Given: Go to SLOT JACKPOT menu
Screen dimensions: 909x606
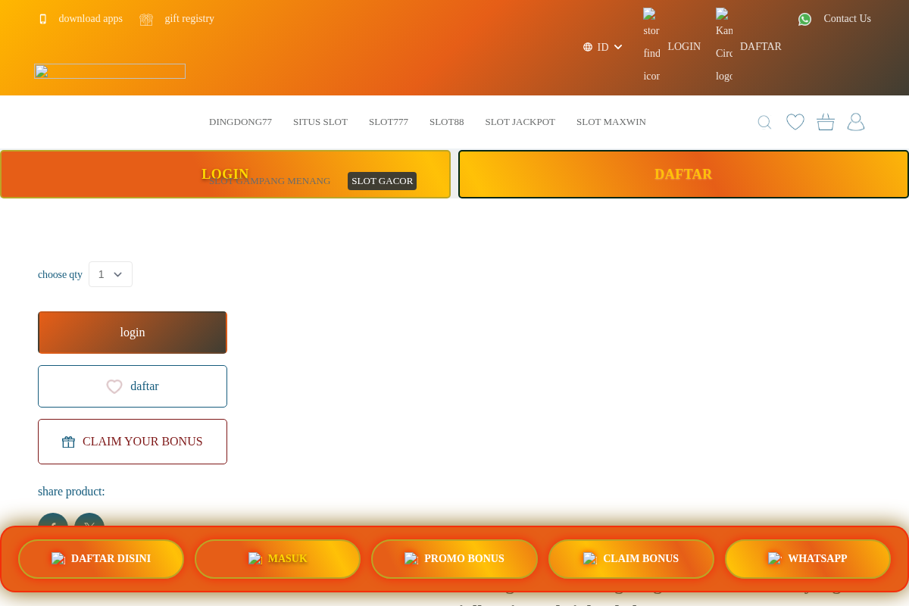Looking at the screenshot, I should click(x=520, y=122).
